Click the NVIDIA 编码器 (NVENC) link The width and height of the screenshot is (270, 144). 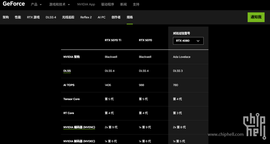coord(79,127)
